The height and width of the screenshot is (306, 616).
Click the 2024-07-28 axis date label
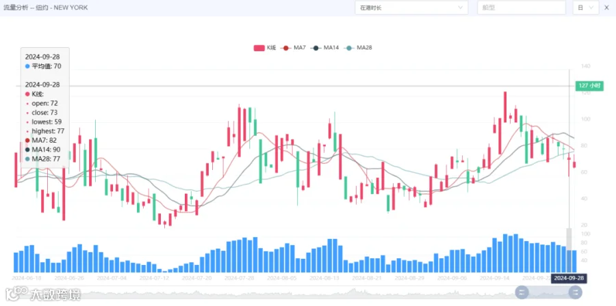240,278
